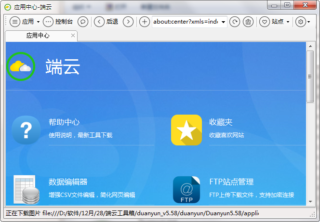Expand the address bar dropdown arrow
Image resolution: width=320 pixels, height=222 pixels.
pyautogui.click(x=224, y=22)
